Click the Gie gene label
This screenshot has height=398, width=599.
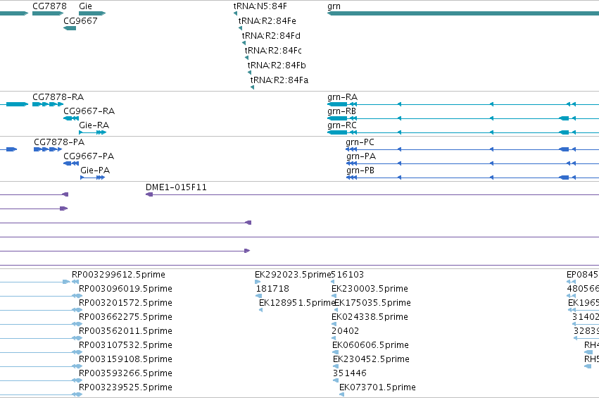point(85,6)
